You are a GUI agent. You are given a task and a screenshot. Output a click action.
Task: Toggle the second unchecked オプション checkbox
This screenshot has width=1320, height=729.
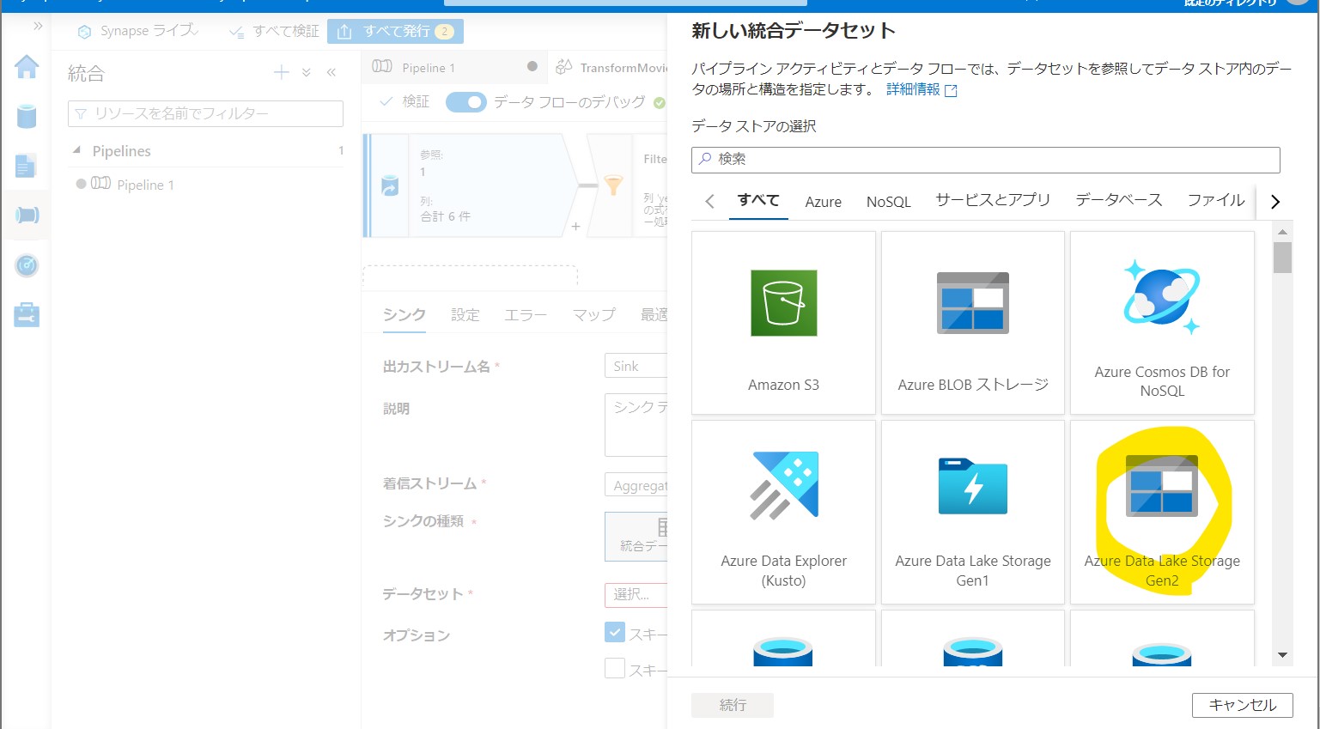click(615, 668)
